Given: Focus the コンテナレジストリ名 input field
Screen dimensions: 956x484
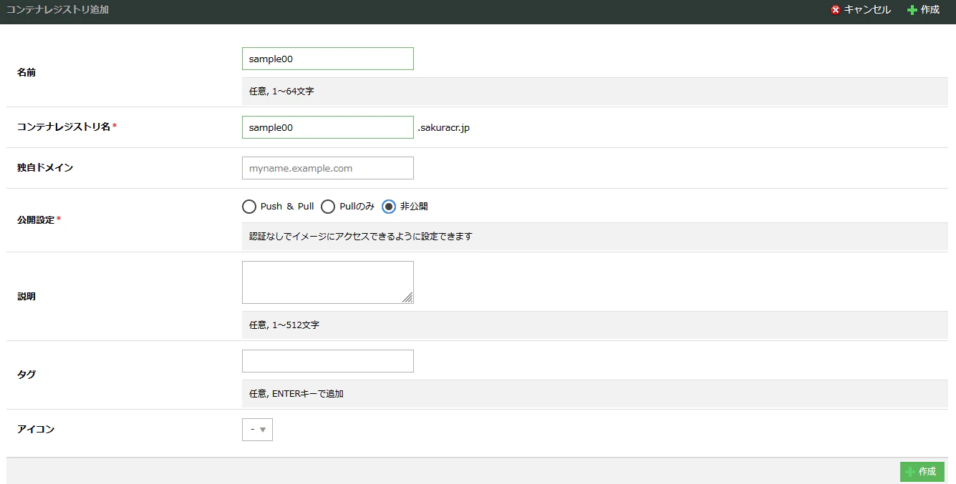Looking at the screenshot, I should click(328, 127).
